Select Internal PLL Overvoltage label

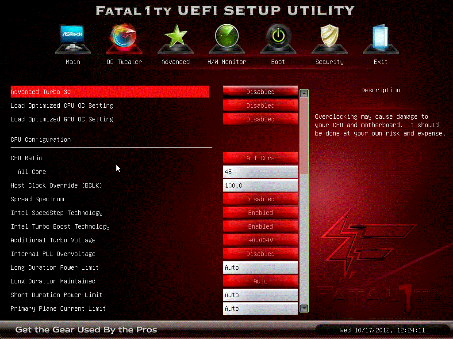[x=53, y=254]
